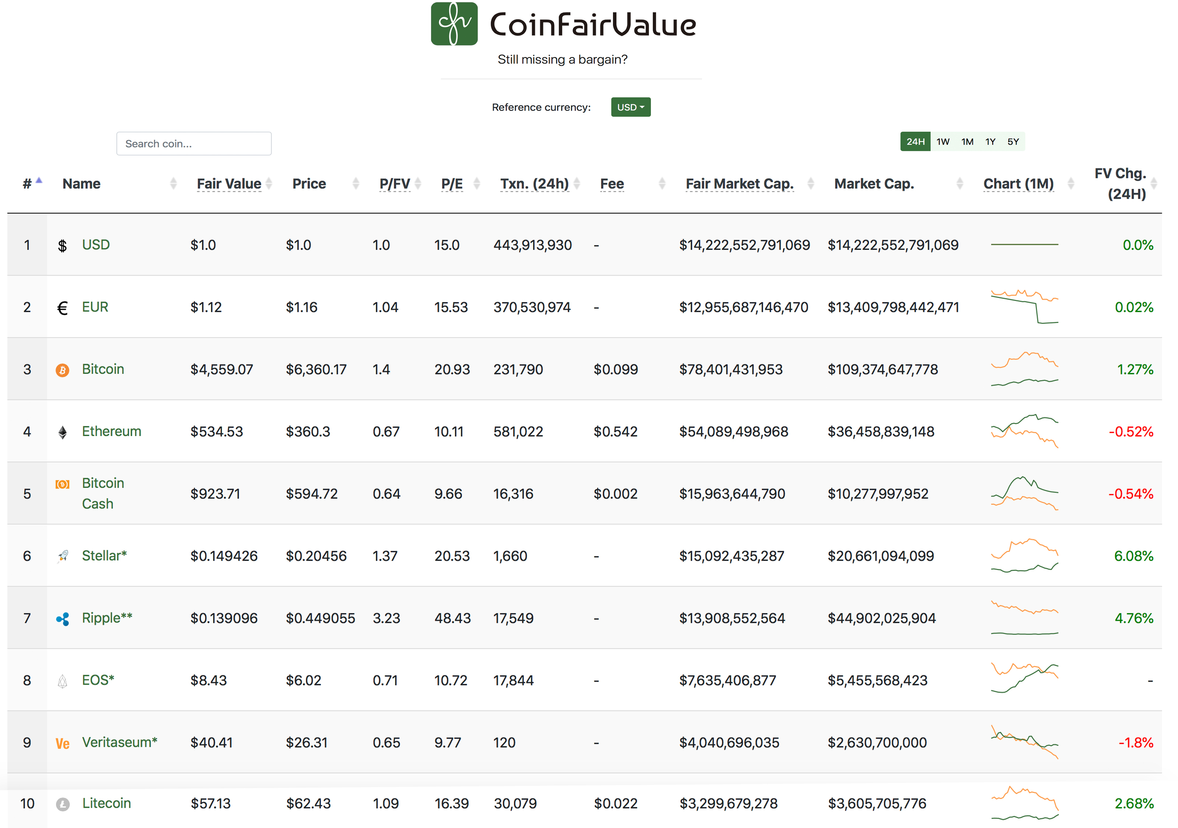
Task: Sort by FV Chg. (24H) arrows
Action: click(x=1154, y=183)
